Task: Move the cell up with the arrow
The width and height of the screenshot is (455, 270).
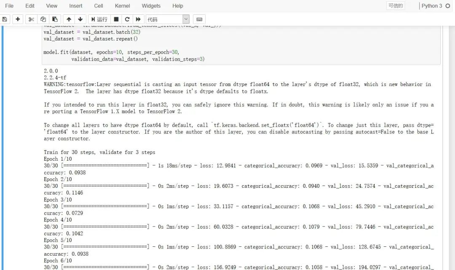Action: click(69, 19)
